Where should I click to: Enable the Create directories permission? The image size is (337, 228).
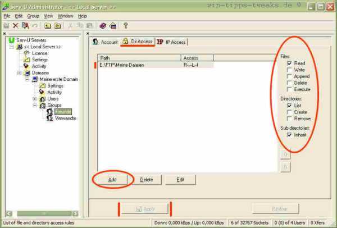click(x=289, y=112)
